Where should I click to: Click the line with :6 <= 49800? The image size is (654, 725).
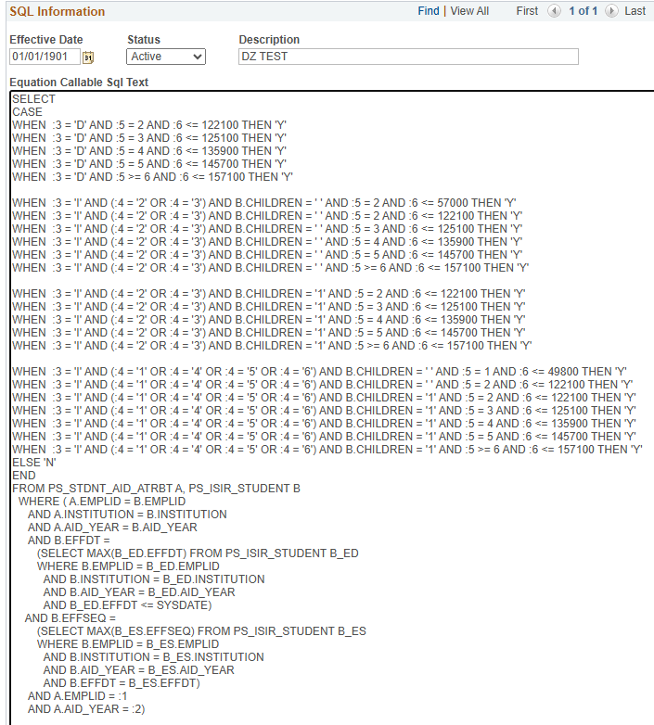[320, 371]
